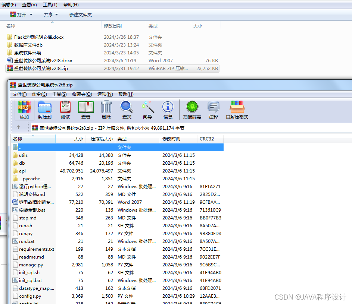Open the 注释 (Comment) toolbar icon
The image size is (352, 304).
tap(213, 110)
